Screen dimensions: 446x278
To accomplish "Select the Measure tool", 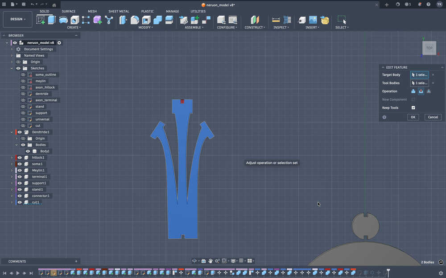I will click(276, 20).
